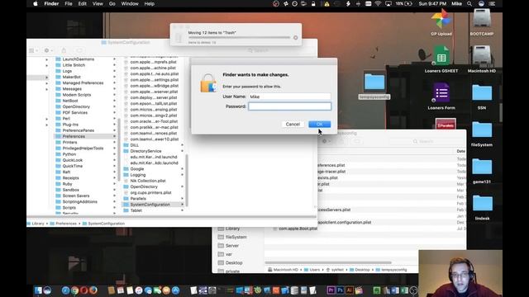
Task: Select Library in tempsysconfig window sidebar
Action: 232,229
